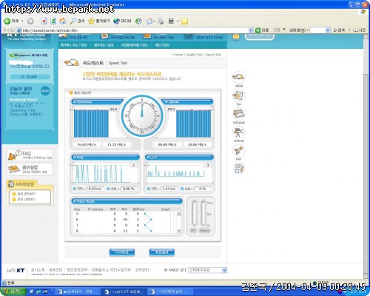
Task: Click the Start button on the taskbar
Action: 13,292
